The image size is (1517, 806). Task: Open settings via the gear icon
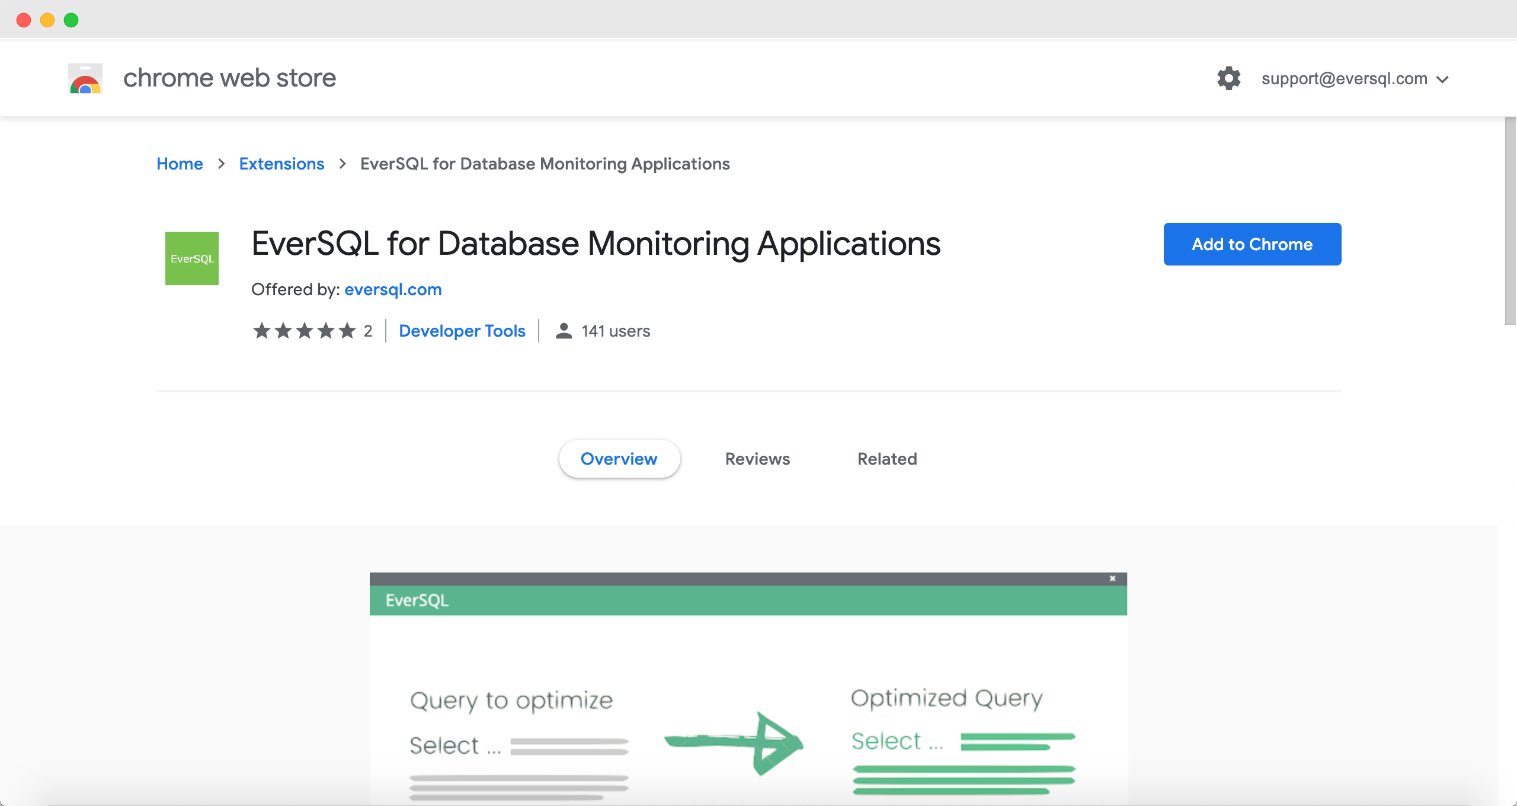[x=1228, y=78]
